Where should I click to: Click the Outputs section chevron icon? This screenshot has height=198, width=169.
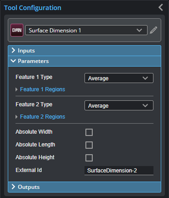(x=13, y=187)
